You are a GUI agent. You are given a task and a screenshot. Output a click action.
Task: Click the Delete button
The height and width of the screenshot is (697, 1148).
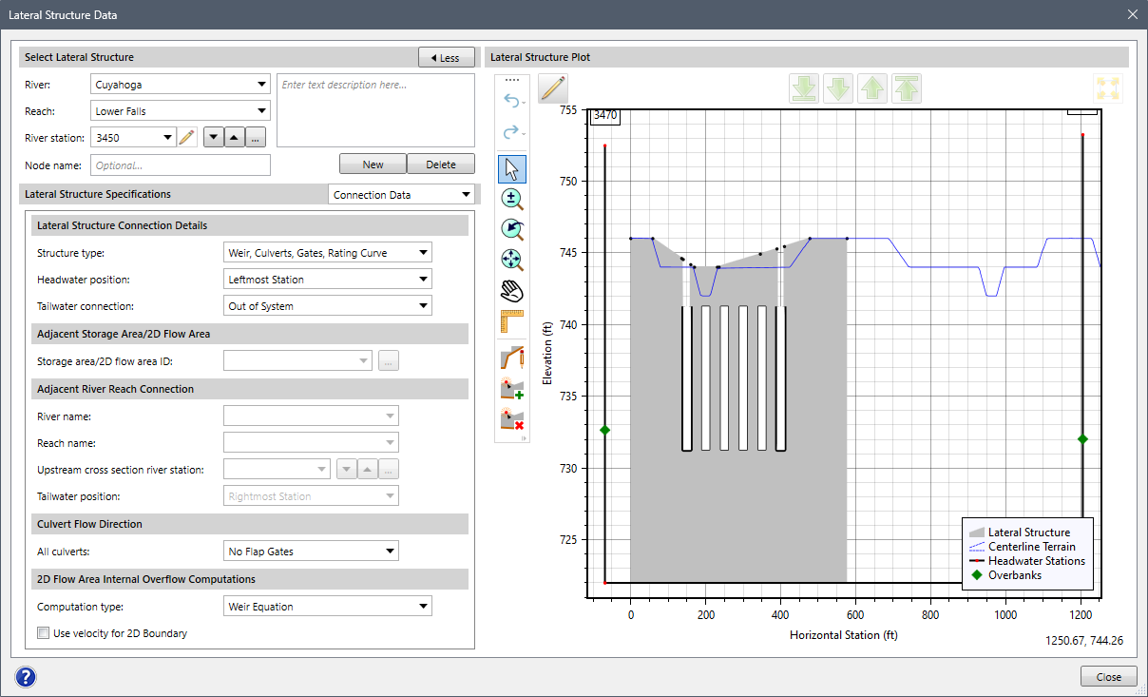(441, 165)
